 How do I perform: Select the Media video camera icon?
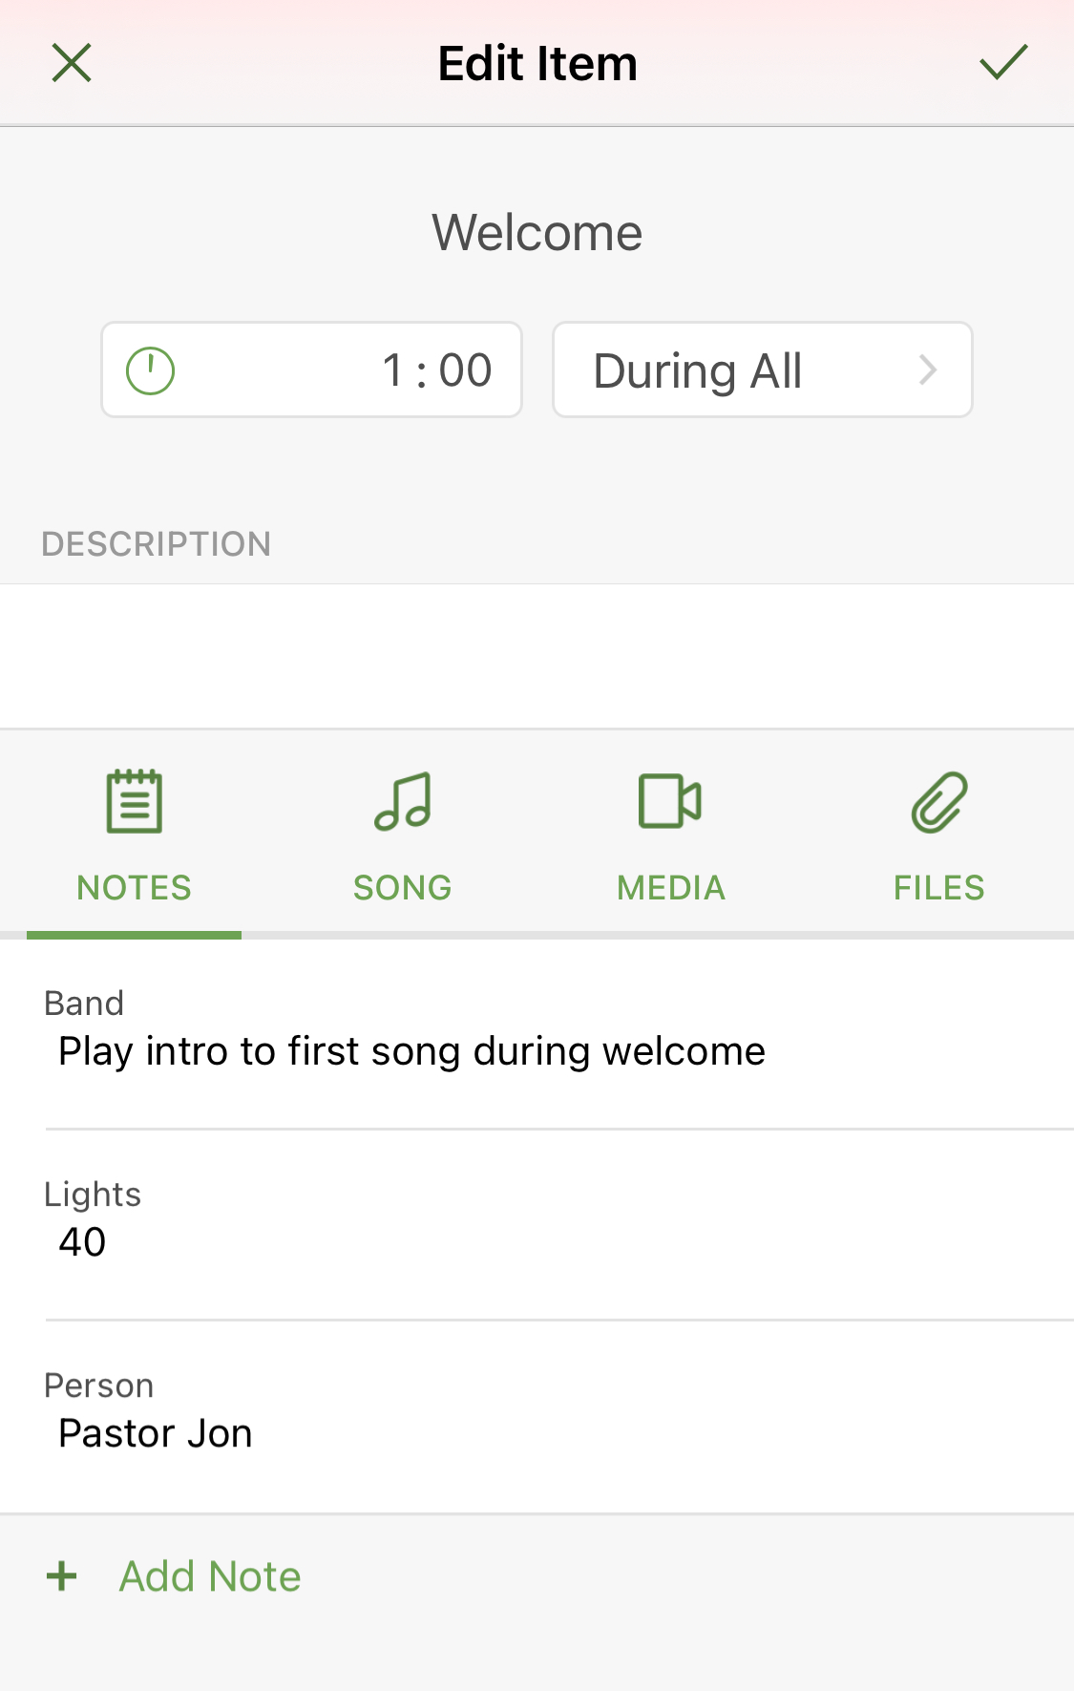click(x=670, y=801)
